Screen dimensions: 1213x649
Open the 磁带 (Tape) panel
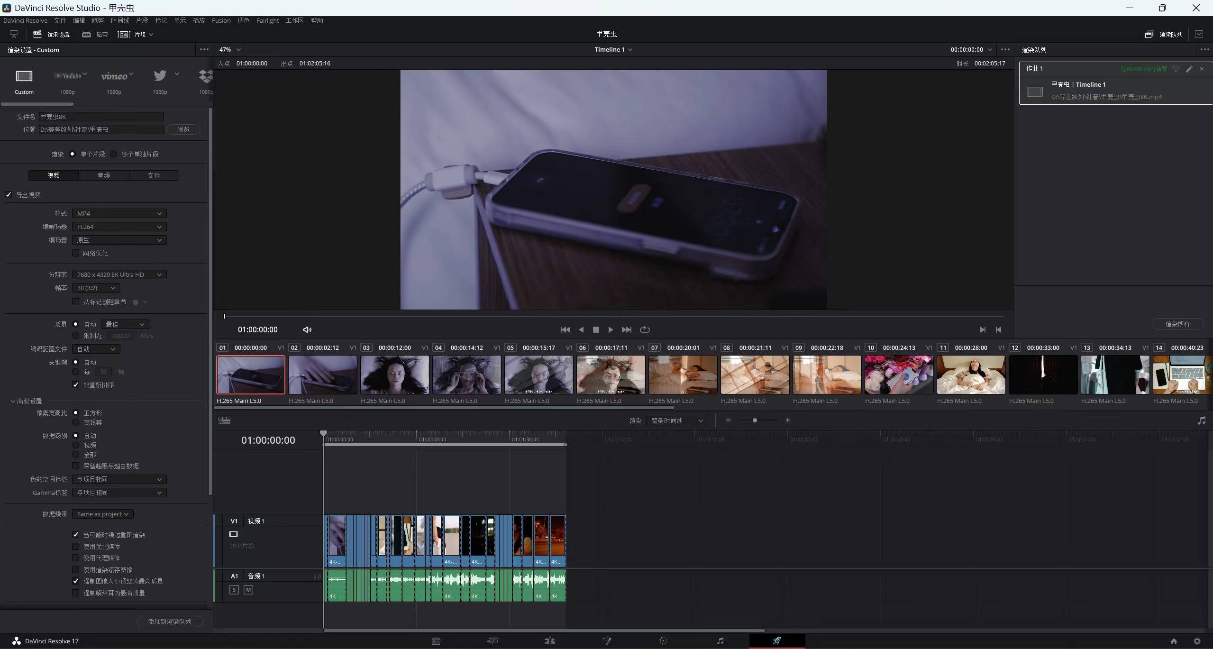pyautogui.click(x=95, y=34)
